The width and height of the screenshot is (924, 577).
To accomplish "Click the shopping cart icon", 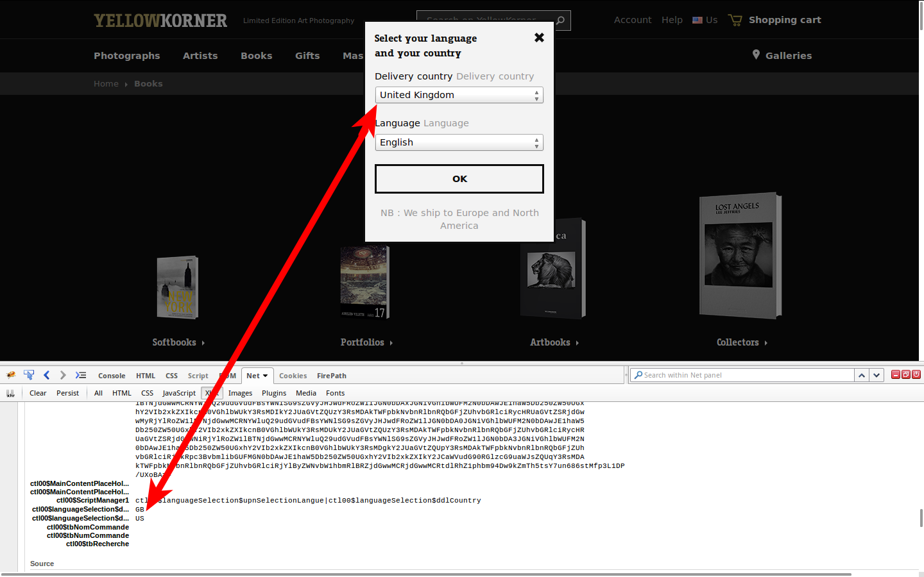I will [x=735, y=21].
